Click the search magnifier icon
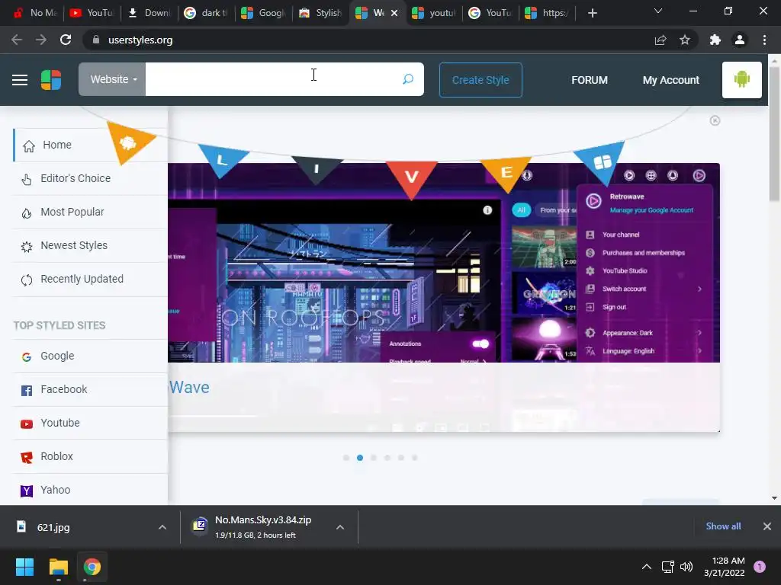 [x=408, y=79]
